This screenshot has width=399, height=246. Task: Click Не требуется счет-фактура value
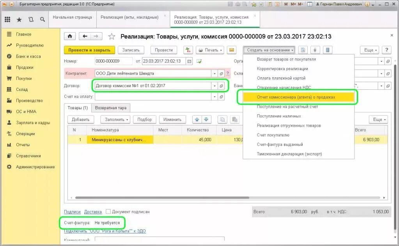[107, 223]
